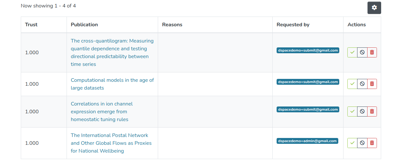Click dspacedemo+admin@gmail.com requester badge
Screen dimensions: 399x162
coord(307,141)
